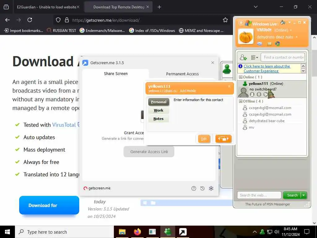Click Edit button on contact card
Screen dimensions: 317x238
tap(204, 139)
